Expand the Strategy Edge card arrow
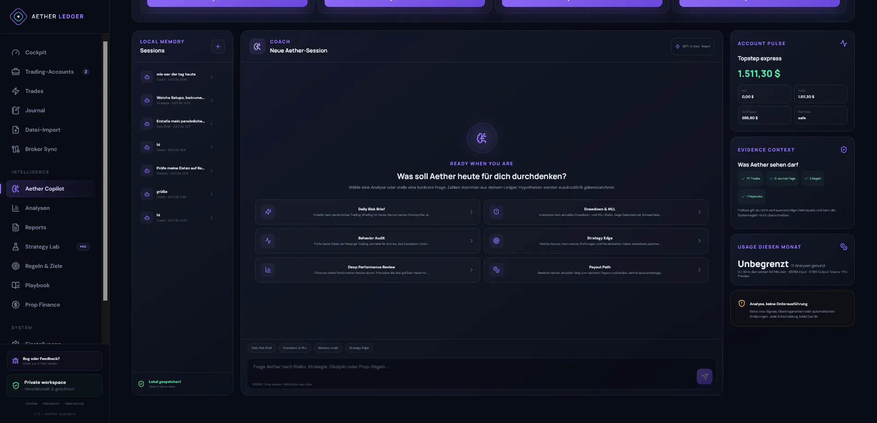The height and width of the screenshot is (423, 877). point(700,241)
